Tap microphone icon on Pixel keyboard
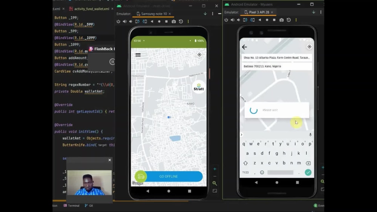Image resolution: width=377 pixels, height=212 pixels. point(310,135)
